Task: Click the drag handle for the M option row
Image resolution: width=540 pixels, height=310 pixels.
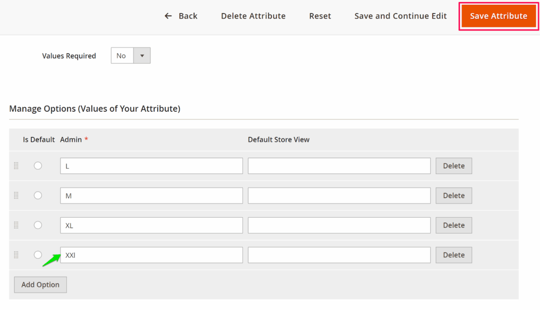Action: point(16,196)
